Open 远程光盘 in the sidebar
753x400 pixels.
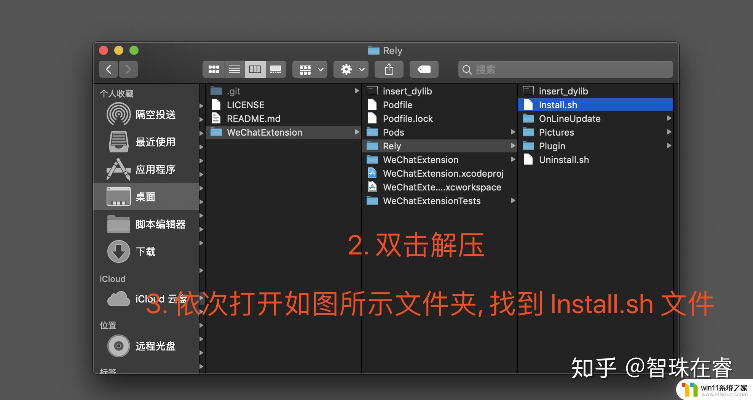(x=146, y=346)
